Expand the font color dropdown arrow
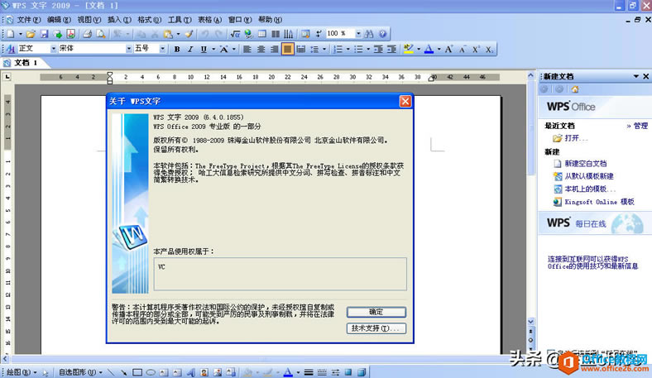652x378 pixels. [x=439, y=49]
